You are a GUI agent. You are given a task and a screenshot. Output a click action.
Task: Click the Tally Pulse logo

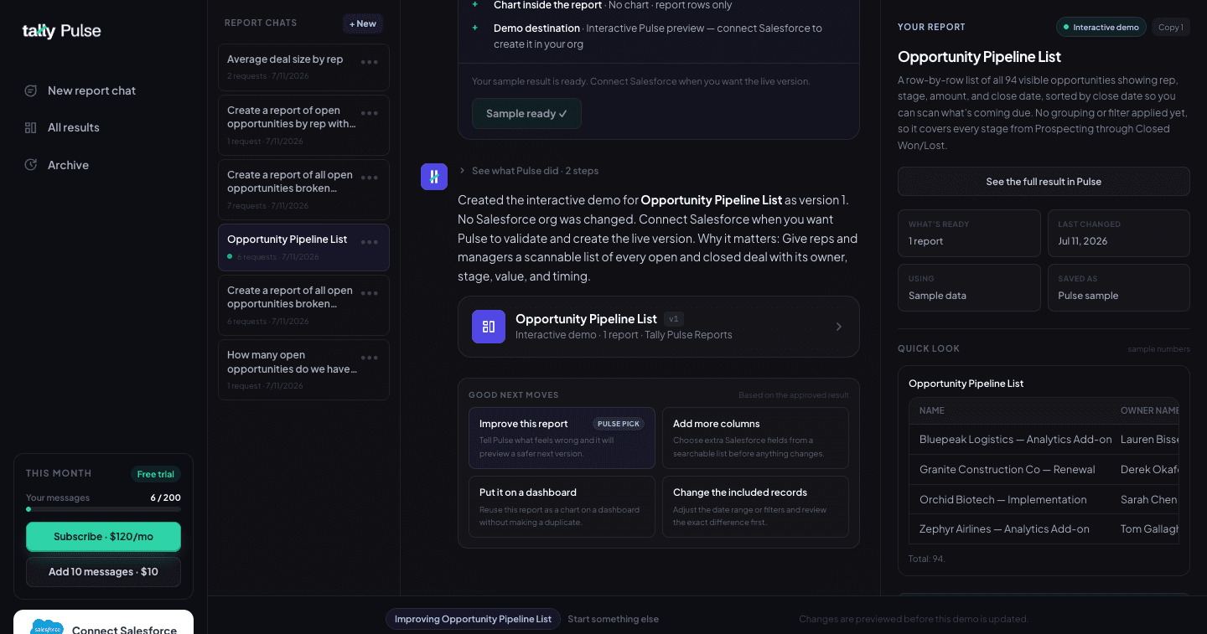pyautogui.click(x=61, y=31)
